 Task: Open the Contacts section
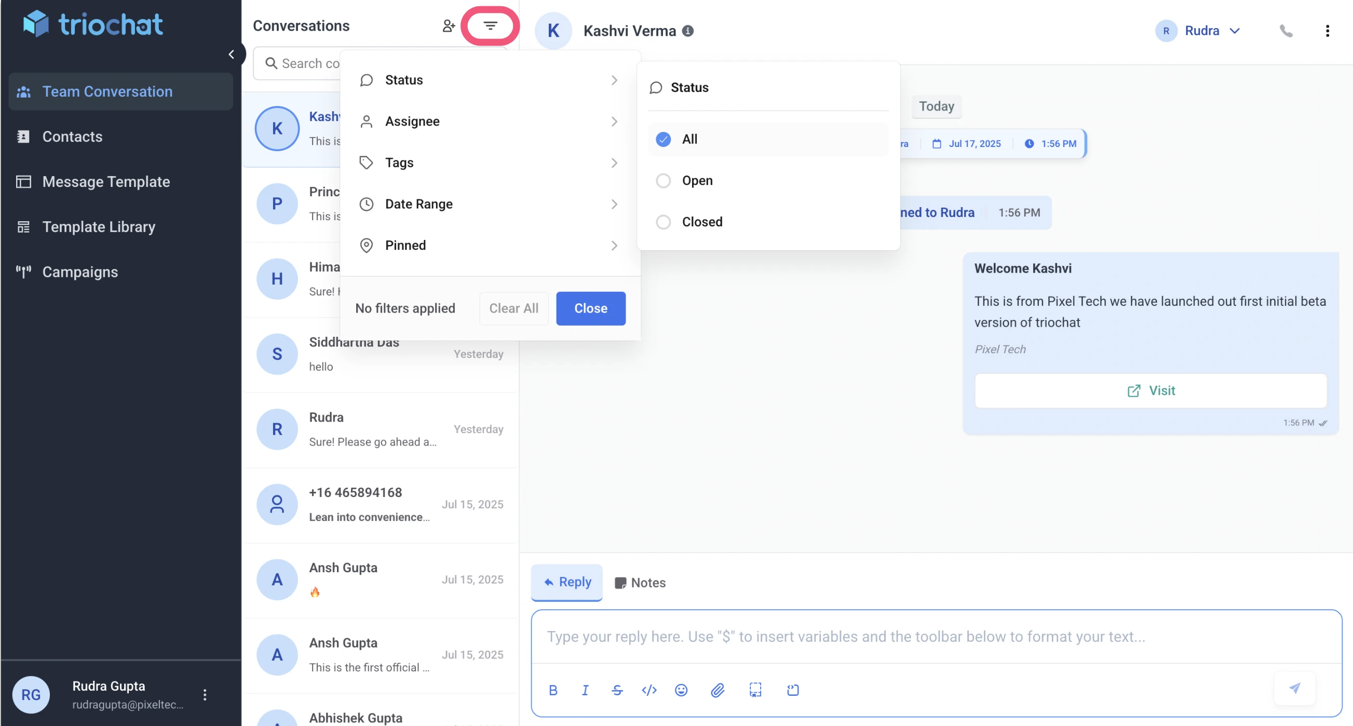click(x=73, y=137)
